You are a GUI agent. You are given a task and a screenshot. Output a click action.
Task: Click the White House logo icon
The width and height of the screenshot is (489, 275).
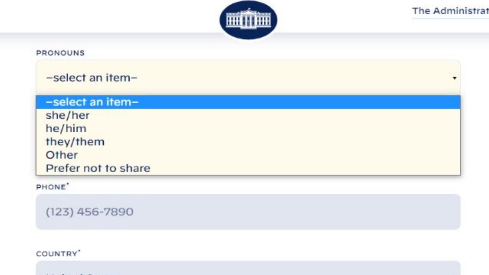point(248,20)
